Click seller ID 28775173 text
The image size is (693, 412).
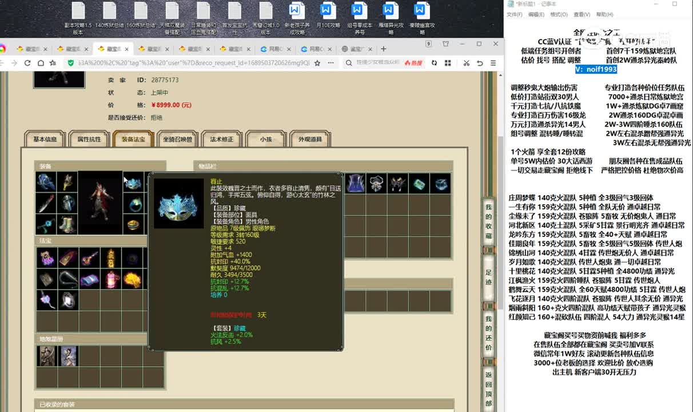pos(165,80)
